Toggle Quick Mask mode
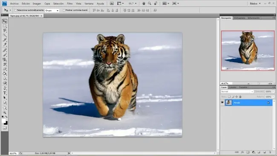This screenshot has height=156, width=277. click(x=5, y=128)
